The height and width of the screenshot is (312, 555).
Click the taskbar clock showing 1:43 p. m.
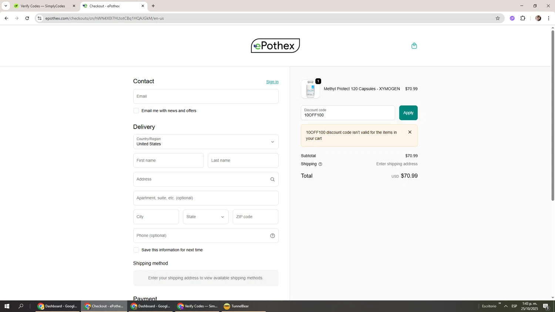[x=530, y=306]
